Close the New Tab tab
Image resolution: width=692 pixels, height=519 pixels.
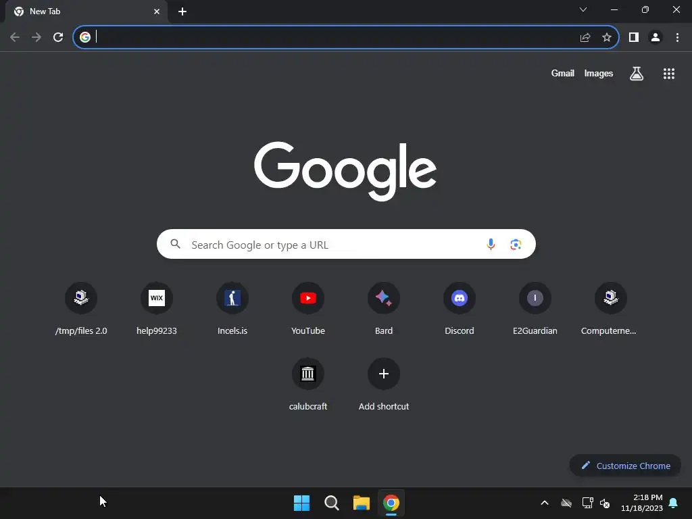157,11
